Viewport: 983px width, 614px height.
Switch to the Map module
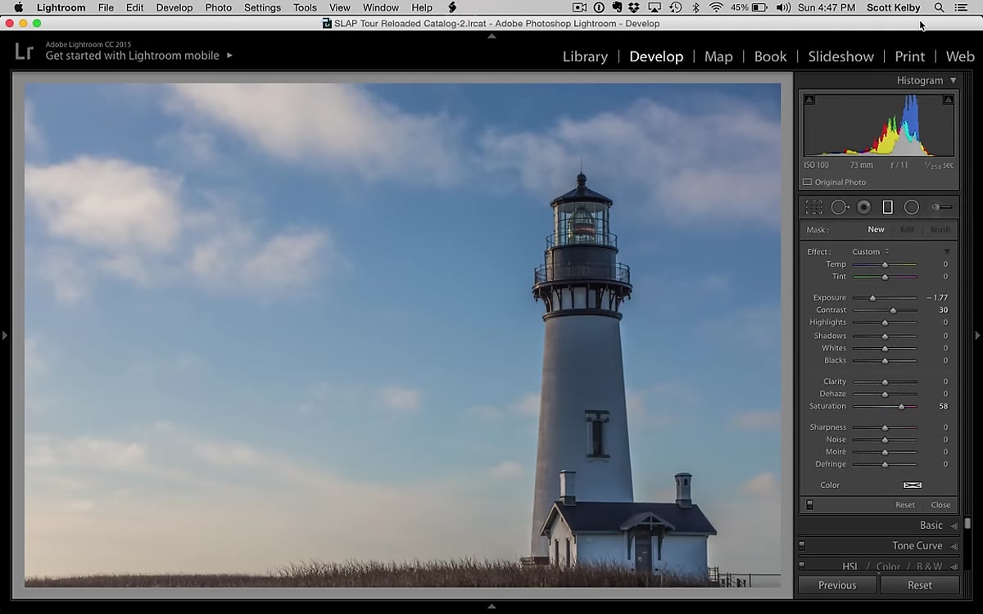click(718, 56)
